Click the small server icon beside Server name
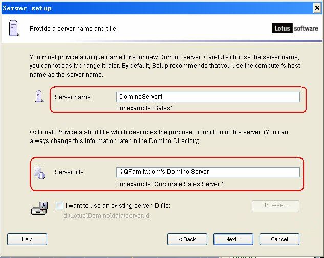This screenshot has height=258, width=324. (x=39, y=96)
